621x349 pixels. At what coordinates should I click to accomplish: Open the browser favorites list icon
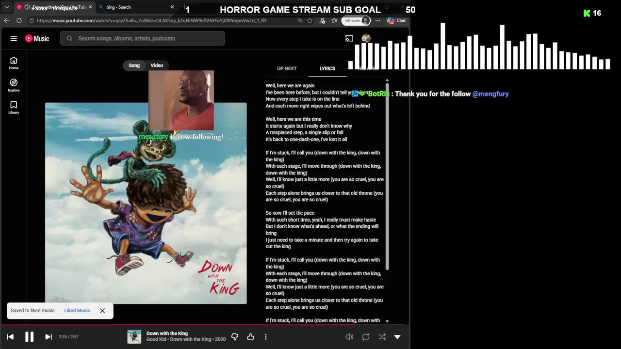point(334,20)
